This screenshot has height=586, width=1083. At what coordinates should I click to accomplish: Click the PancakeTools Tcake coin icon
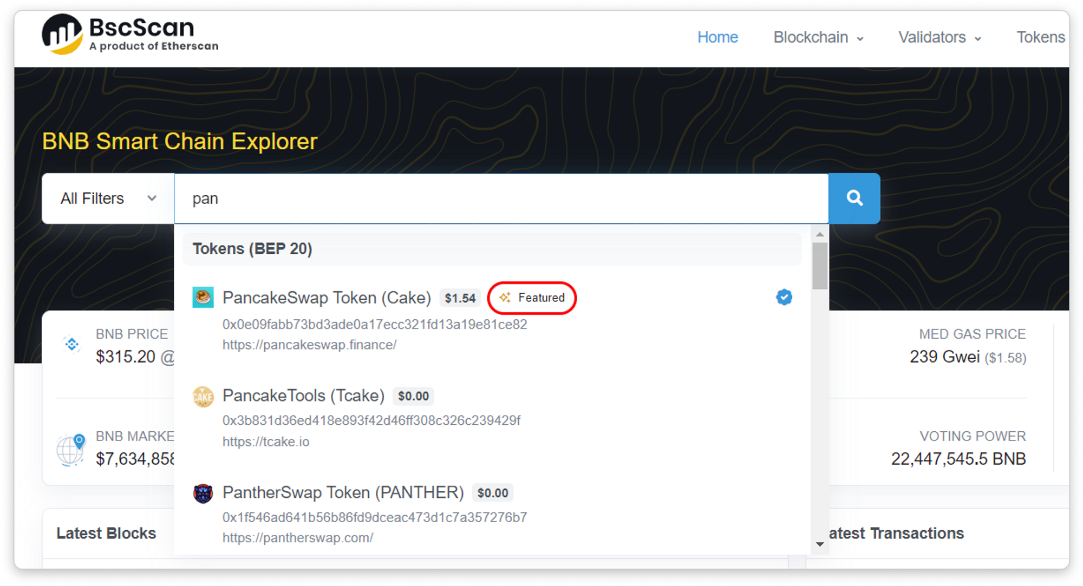[203, 397]
